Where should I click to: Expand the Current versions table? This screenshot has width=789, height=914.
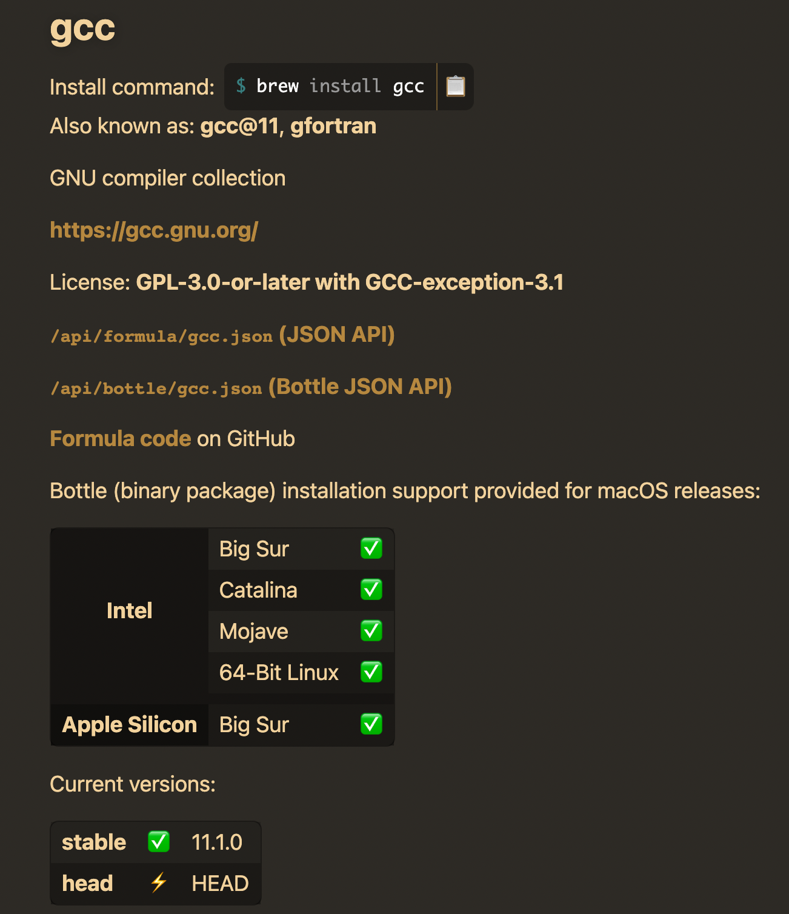[155, 862]
